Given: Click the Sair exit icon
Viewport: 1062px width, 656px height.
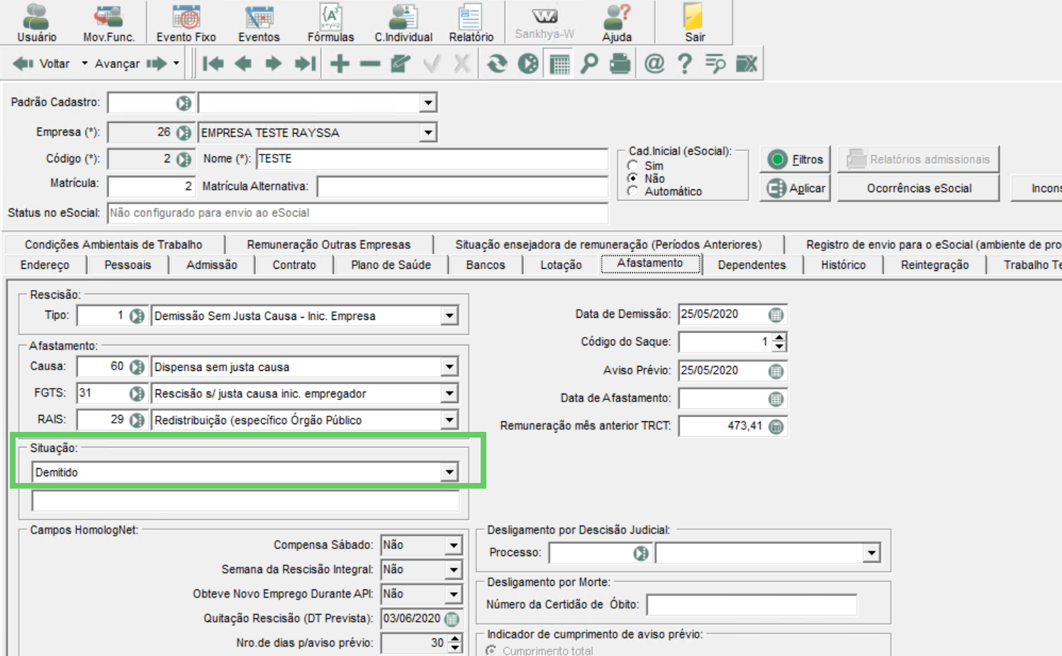Looking at the screenshot, I should coord(694,23).
